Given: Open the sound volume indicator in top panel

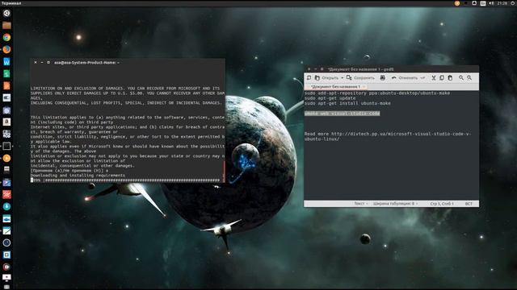Looking at the screenshot, I should [x=491, y=3].
